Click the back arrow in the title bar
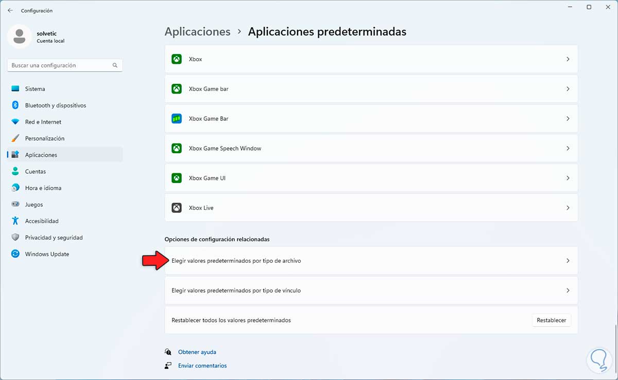The height and width of the screenshot is (380, 618). 10,10
